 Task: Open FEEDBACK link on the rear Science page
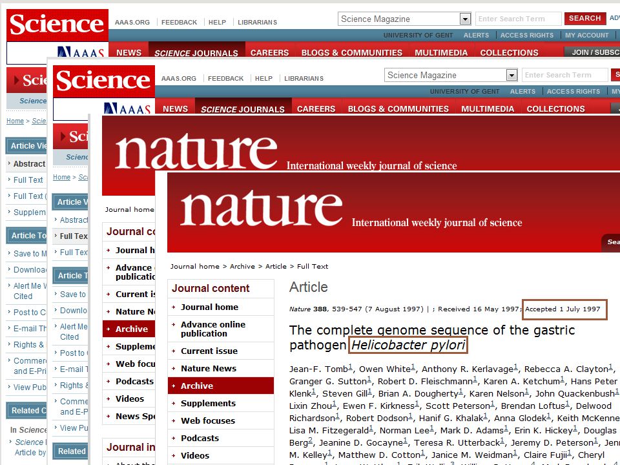(179, 23)
